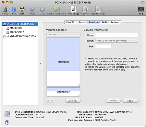Image resolution: width=146 pixels, height=127 pixels.
Task: Switch to the First Aid tab
Action: click(x=71, y=22)
